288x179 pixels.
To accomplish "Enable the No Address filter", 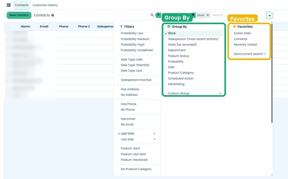I will pos(129,95).
